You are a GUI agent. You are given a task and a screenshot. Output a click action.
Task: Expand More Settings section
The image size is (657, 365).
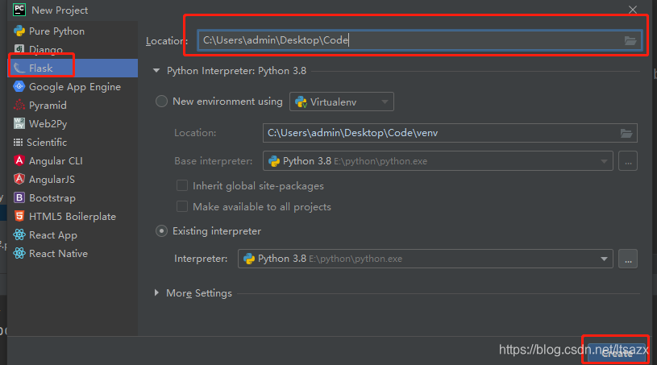coord(156,293)
